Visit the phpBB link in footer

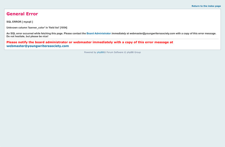(x=100, y=52)
